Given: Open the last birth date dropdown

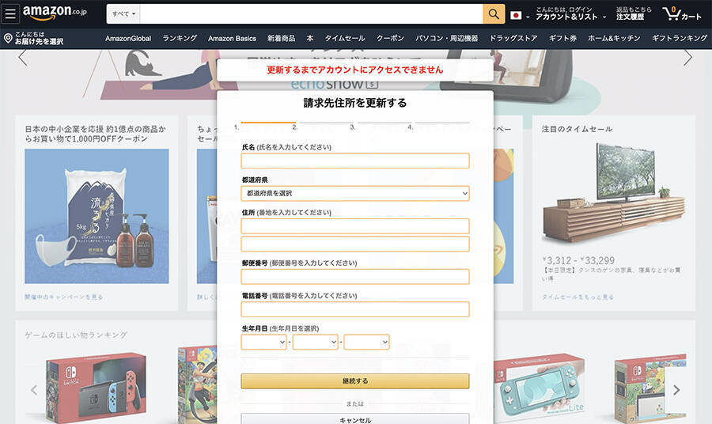Looking at the screenshot, I should coord(366,342).
